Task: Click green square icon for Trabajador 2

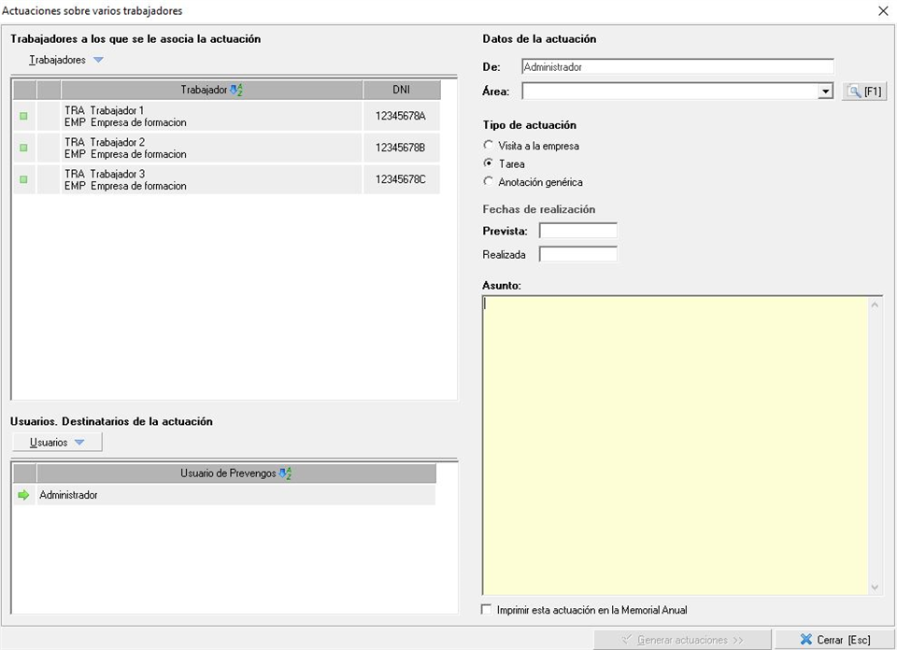Action: [x=23, y=148]
